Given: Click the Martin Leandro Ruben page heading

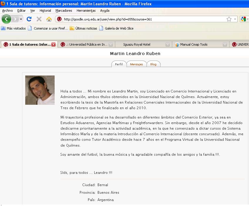Looking at the screenshot, I should (135, 54).
